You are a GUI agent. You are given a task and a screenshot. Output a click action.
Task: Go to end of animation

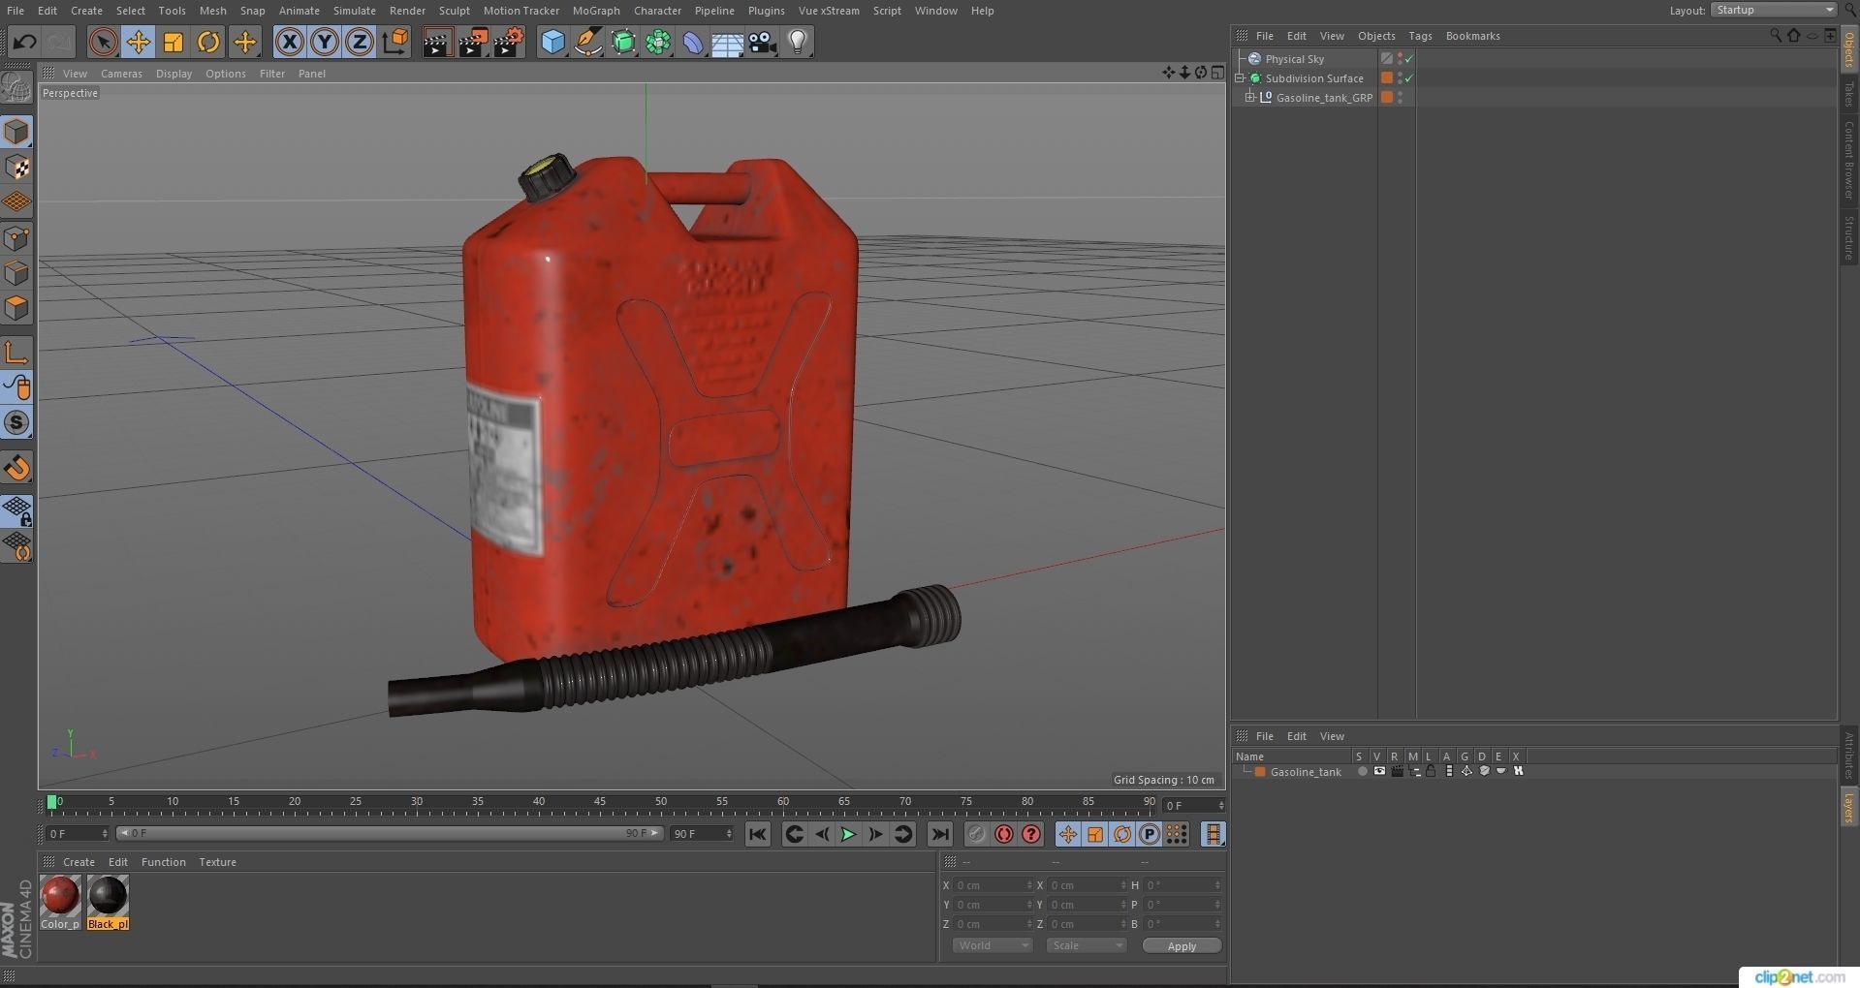tap(939, 834)
